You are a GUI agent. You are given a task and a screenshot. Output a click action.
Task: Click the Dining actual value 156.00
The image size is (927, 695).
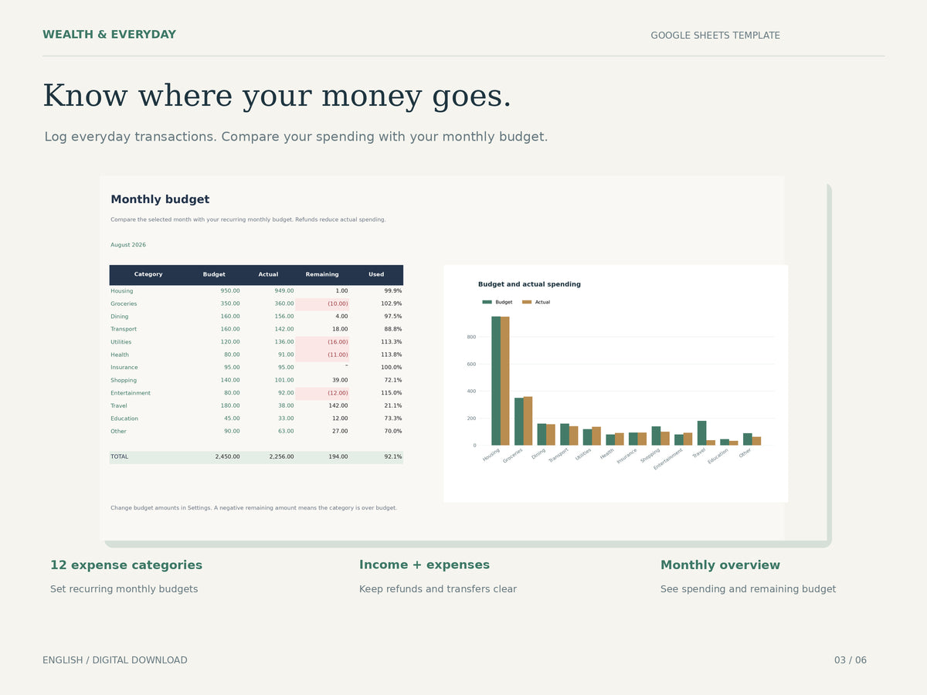[x=284, y=317]
